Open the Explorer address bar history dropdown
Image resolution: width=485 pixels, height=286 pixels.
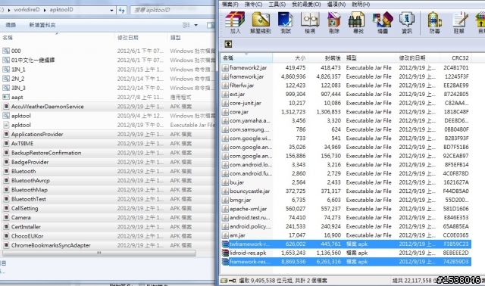tap(111, 10)
